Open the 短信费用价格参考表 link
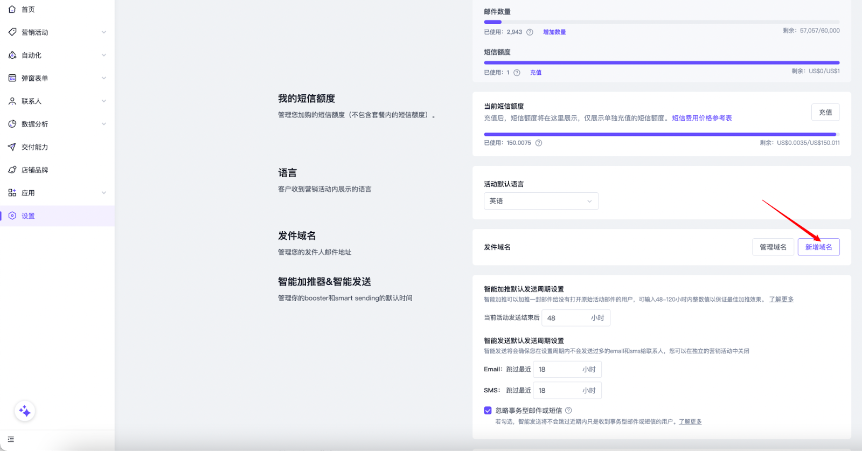862x451 pixels. pos(701,119)
